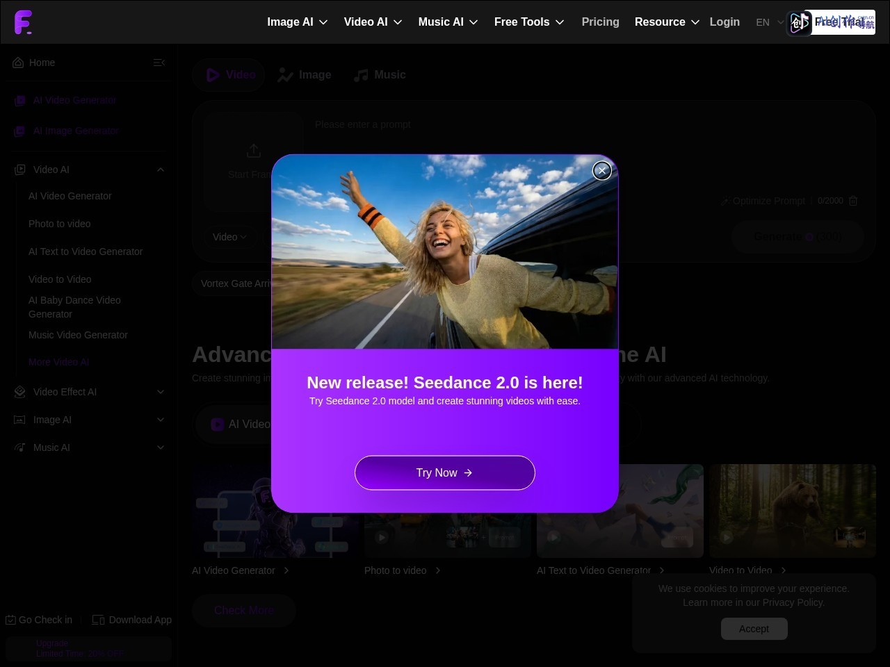Select AI Text to Video Generator in sidebar
Viewport: 890px width, 667px height.
click(86, 252)
